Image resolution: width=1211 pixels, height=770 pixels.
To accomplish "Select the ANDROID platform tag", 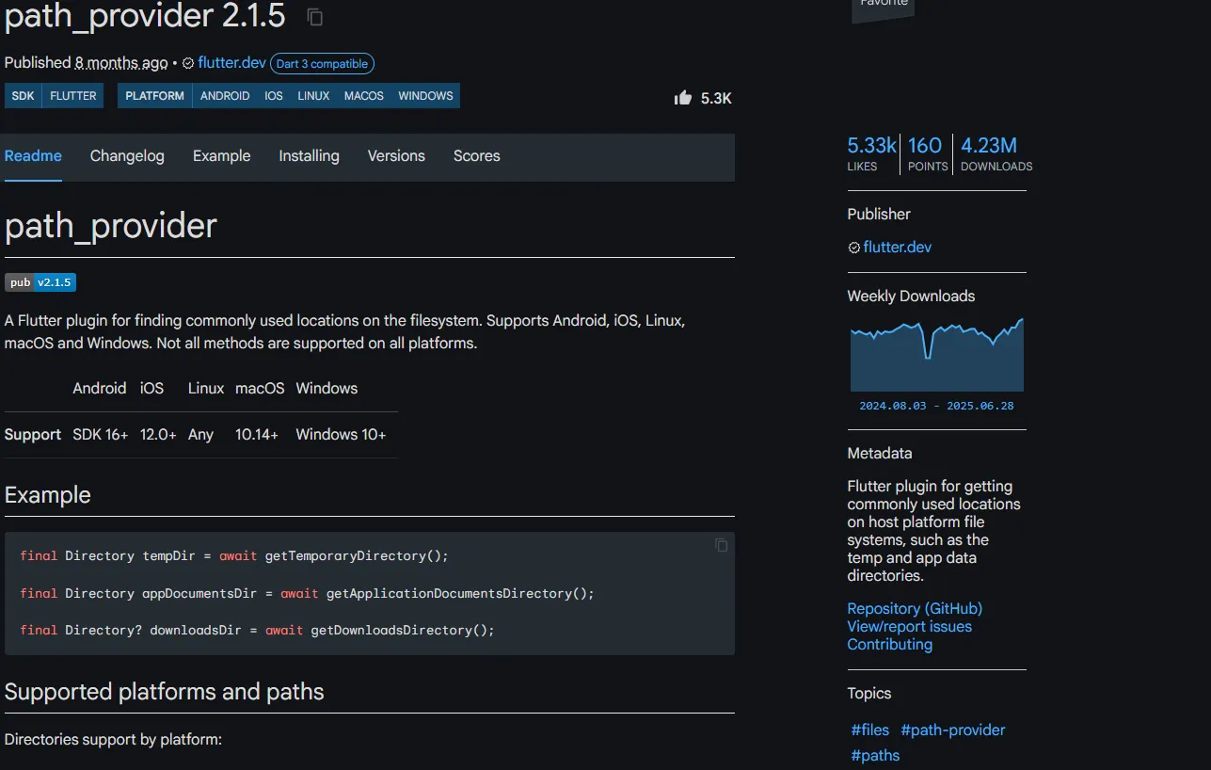I will click(x=225, y=96).
